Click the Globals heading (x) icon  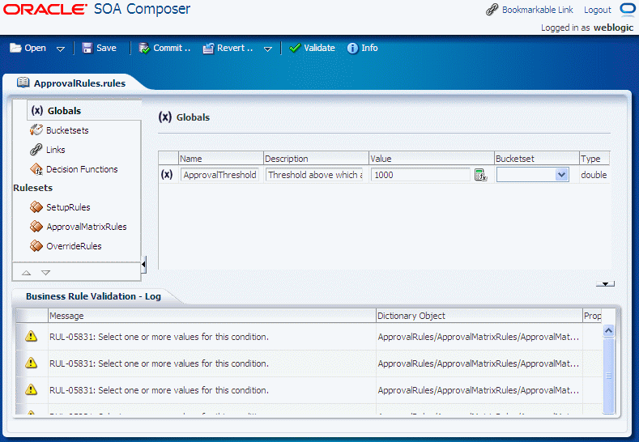click(164, 117)
